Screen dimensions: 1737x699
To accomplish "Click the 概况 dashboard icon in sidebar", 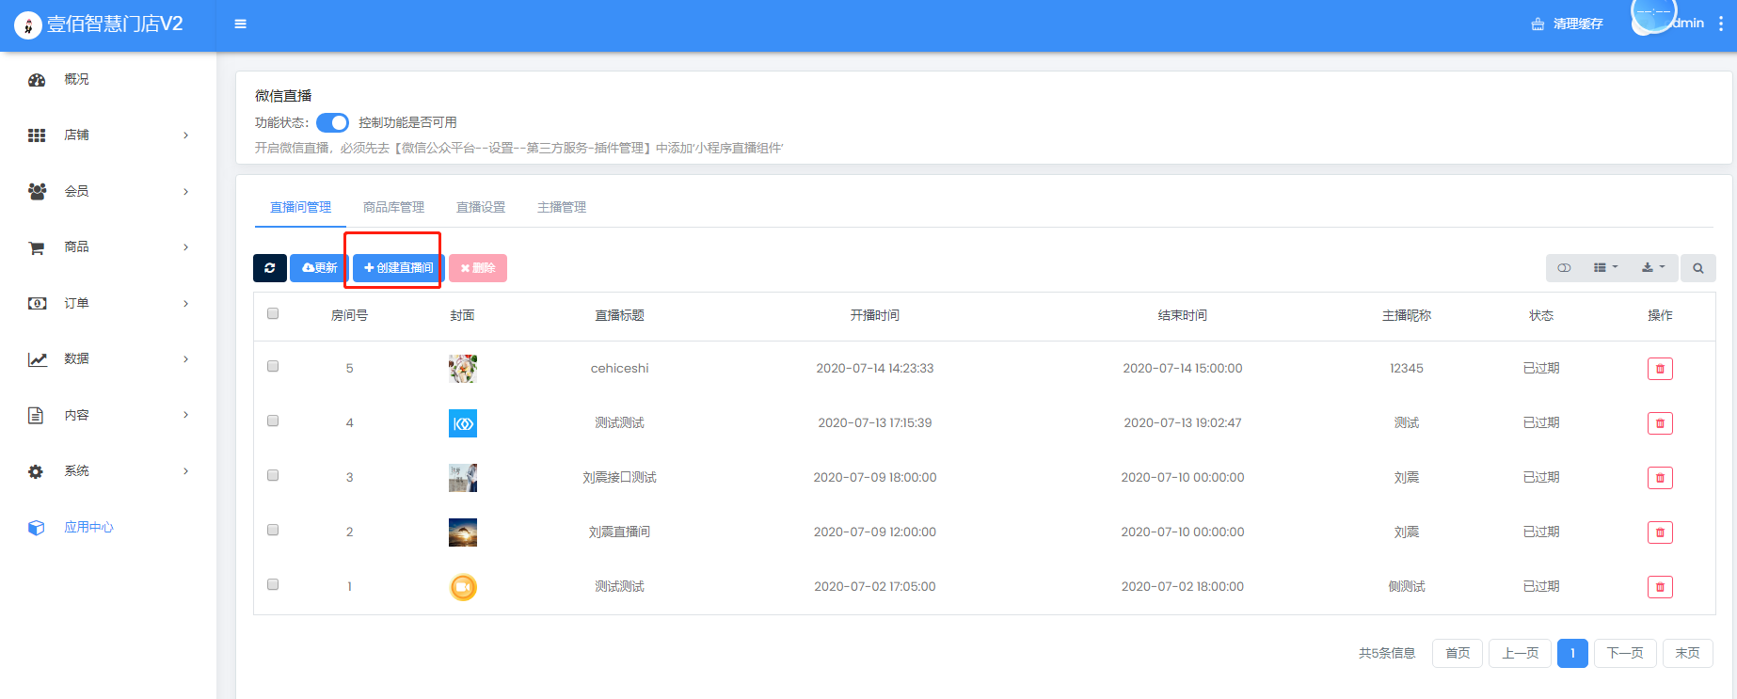I will click(x=37, y=80).
